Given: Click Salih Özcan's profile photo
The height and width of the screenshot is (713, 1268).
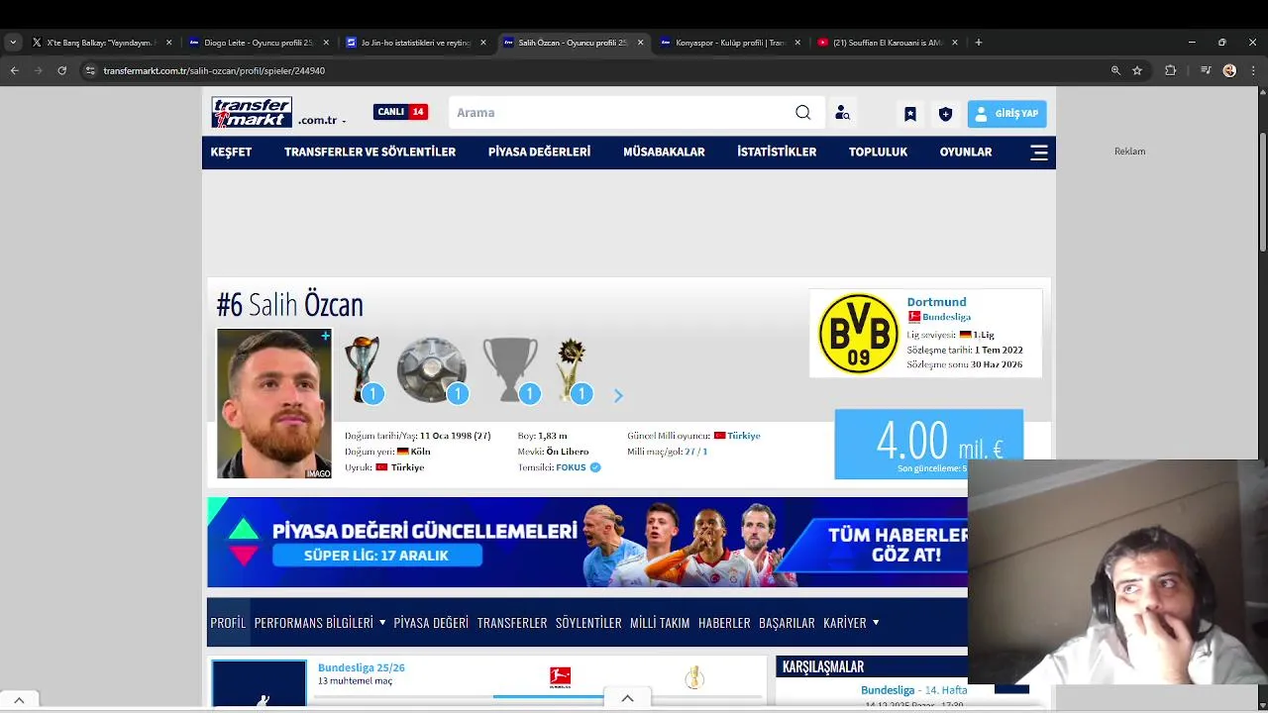Looking at the screenshot, I should (x=274, y=404).
